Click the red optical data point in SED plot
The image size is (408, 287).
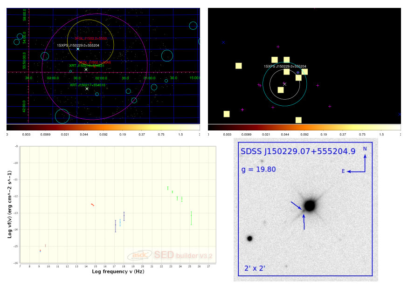click(93, 205)
